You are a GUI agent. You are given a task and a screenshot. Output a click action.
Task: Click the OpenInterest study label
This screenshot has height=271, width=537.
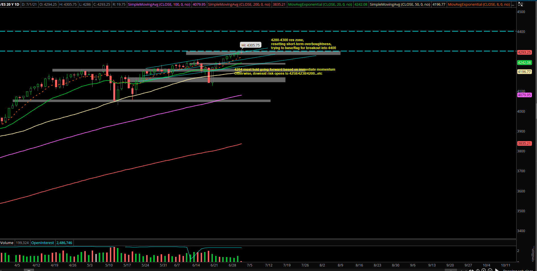[43, 243]
